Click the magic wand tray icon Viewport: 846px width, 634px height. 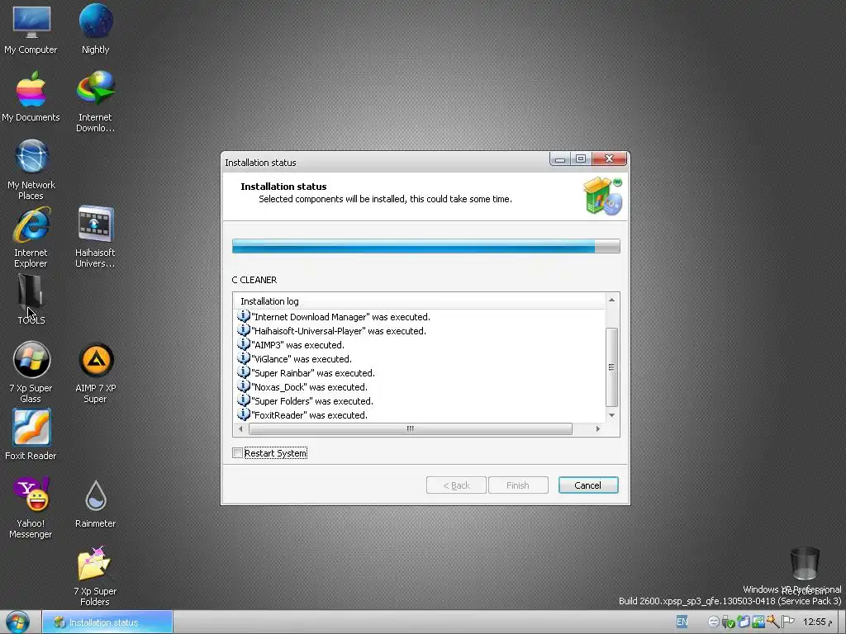point(772,622)
